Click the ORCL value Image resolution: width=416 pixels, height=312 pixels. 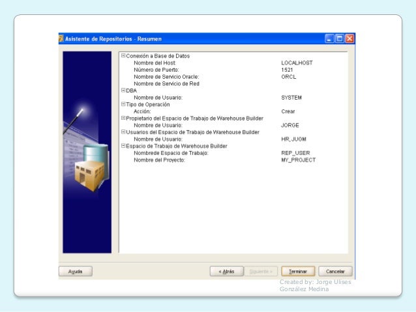pos(289,77)
